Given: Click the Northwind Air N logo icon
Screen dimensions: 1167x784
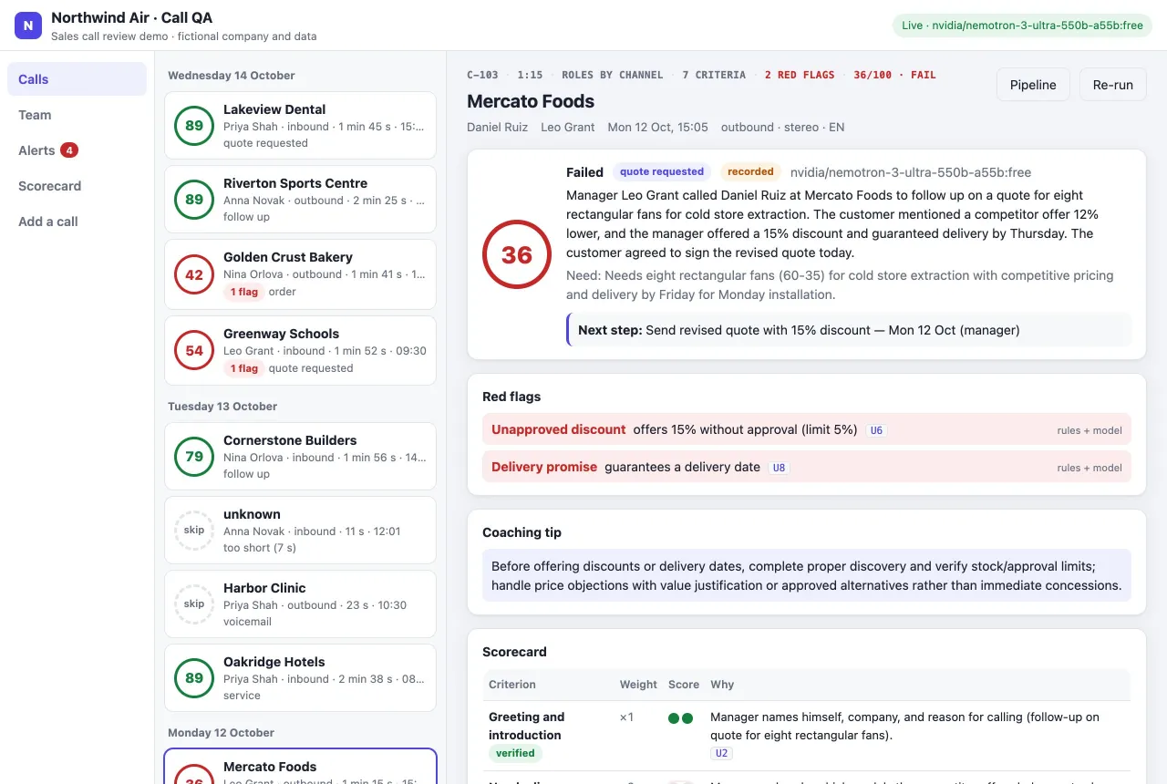Looking at the screenshot, I should (x=28, y=26).
